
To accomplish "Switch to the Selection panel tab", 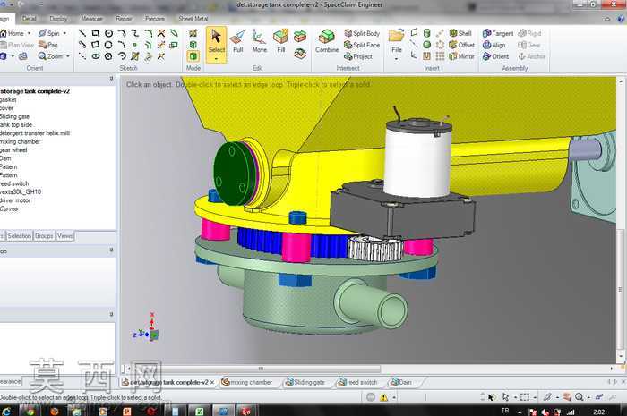I will (19, 236).
